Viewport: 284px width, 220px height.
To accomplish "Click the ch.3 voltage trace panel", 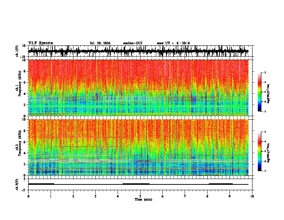I will [141, 184].
